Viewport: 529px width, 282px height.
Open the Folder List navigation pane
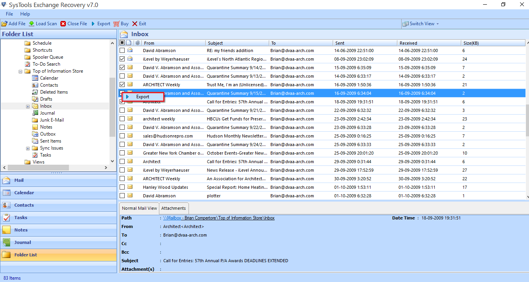[x=58, y=255]
